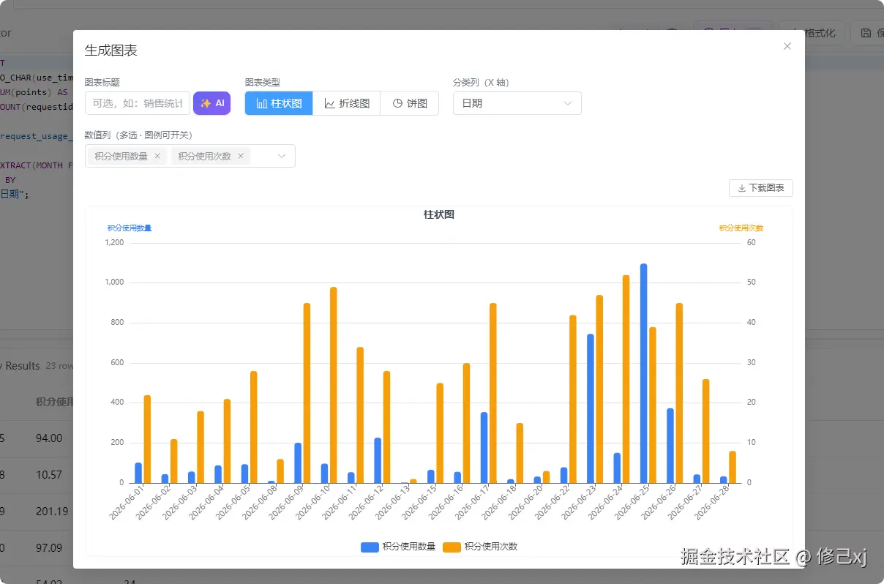Click the 201.19 cell in results table
Screen dimensions: 884x584
tap(52, 511)
